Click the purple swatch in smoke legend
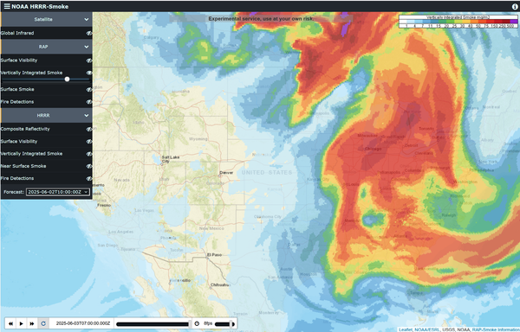This screenshot has height=332, width=520. [513, 22]
